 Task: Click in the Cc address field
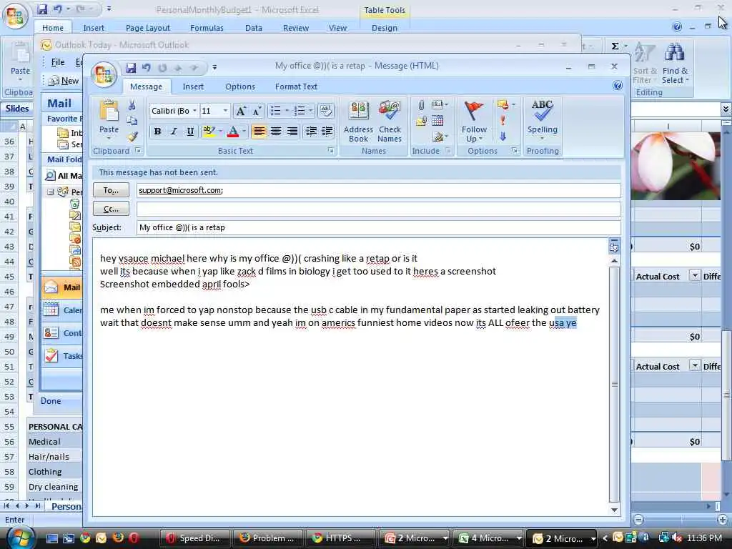[379, 209]
